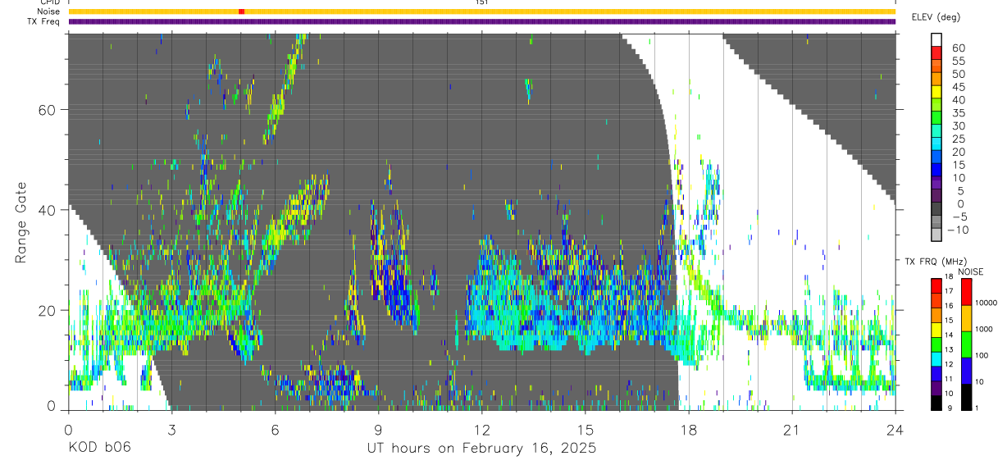Click the black bottom segment of the TX FRQ colorbar
The height and width of the screenshot is (465, 1007).
(x=936, y=402)
